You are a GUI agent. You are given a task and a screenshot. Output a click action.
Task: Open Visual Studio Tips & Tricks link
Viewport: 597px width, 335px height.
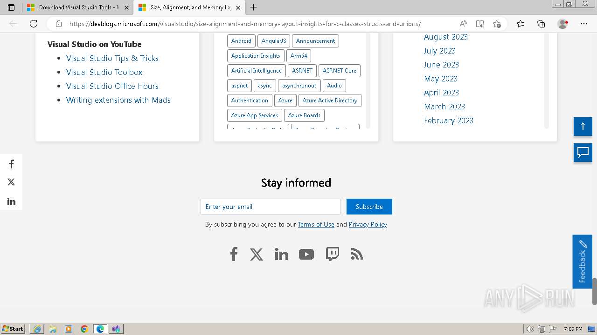point(112,58)
